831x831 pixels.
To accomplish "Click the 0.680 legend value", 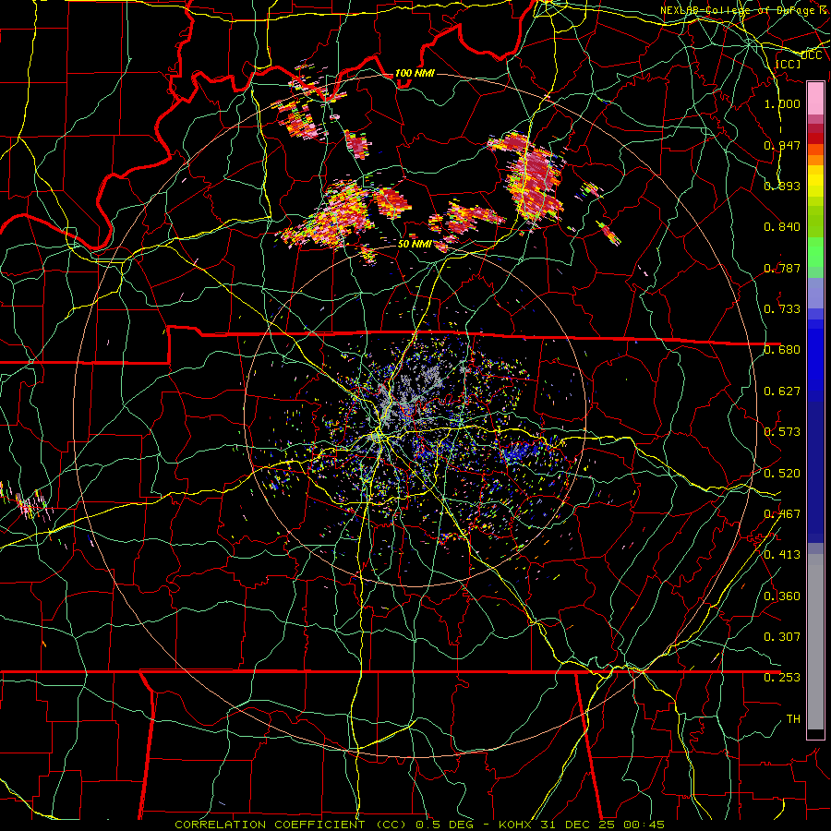I will click(x=782, y=350).
